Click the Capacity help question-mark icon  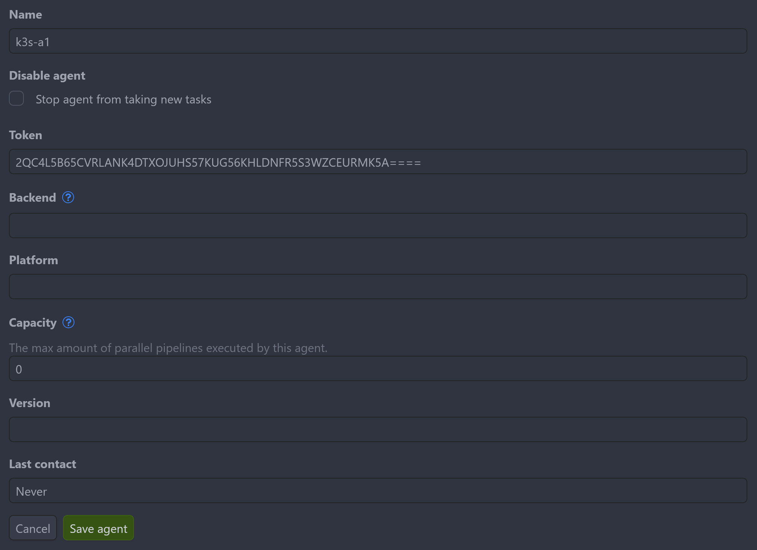click(68, 322)
